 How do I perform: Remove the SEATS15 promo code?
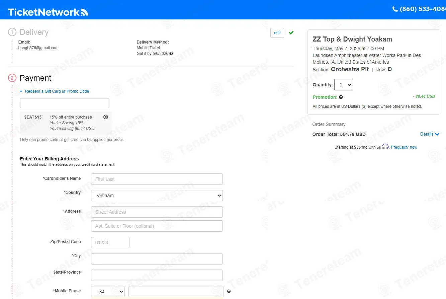(106, 117)
